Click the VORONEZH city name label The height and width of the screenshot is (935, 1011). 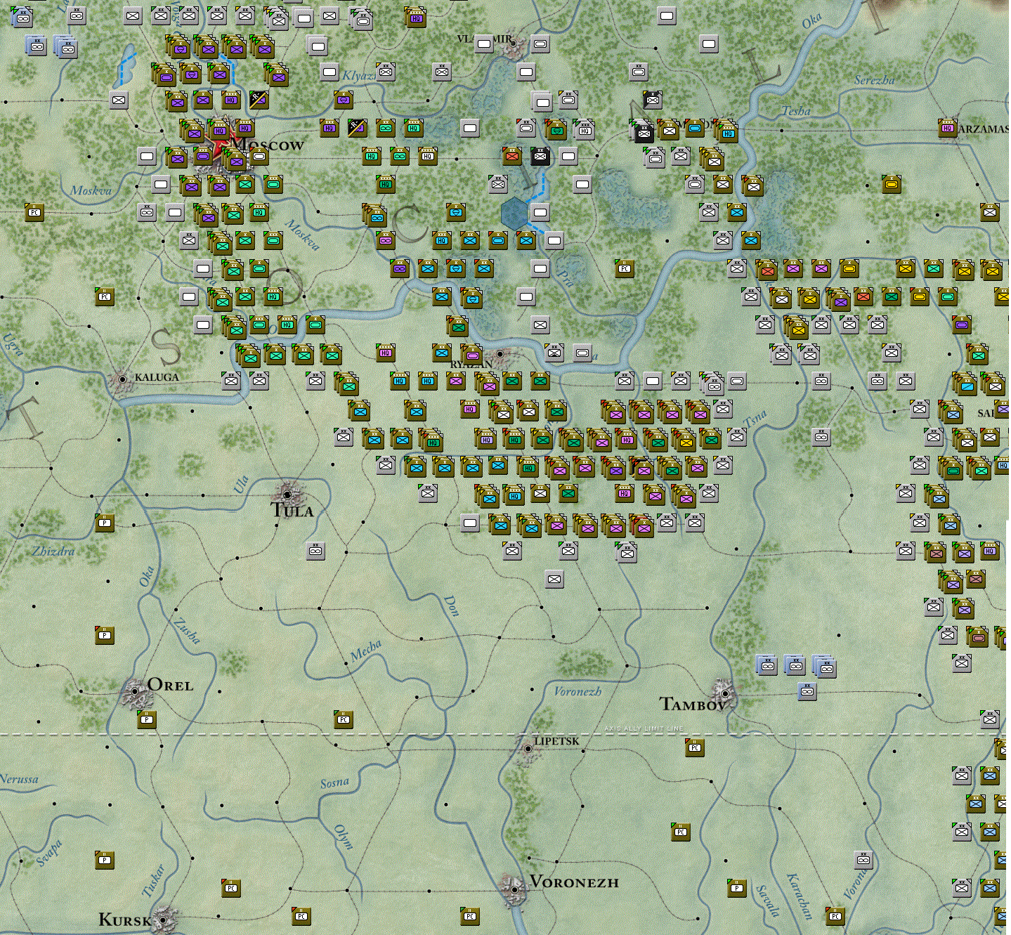pyautogui.click(x=574, y=882)
